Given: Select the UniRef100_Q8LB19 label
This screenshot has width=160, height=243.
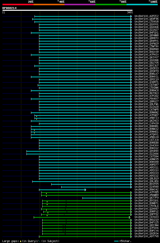Looking at the screenshot, I should [146, 179].
